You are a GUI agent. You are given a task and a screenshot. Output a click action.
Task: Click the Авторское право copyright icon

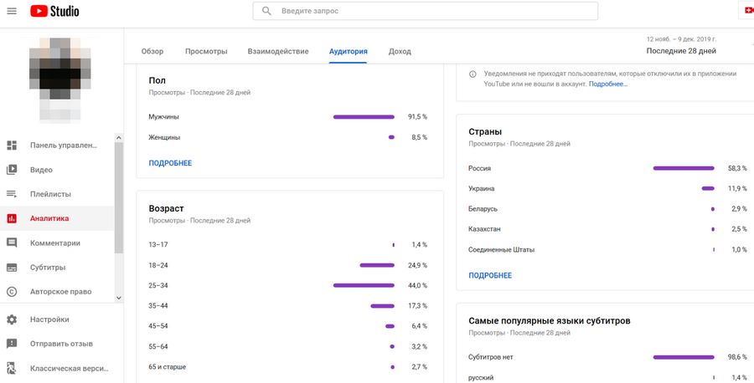(x=12, y=291)
